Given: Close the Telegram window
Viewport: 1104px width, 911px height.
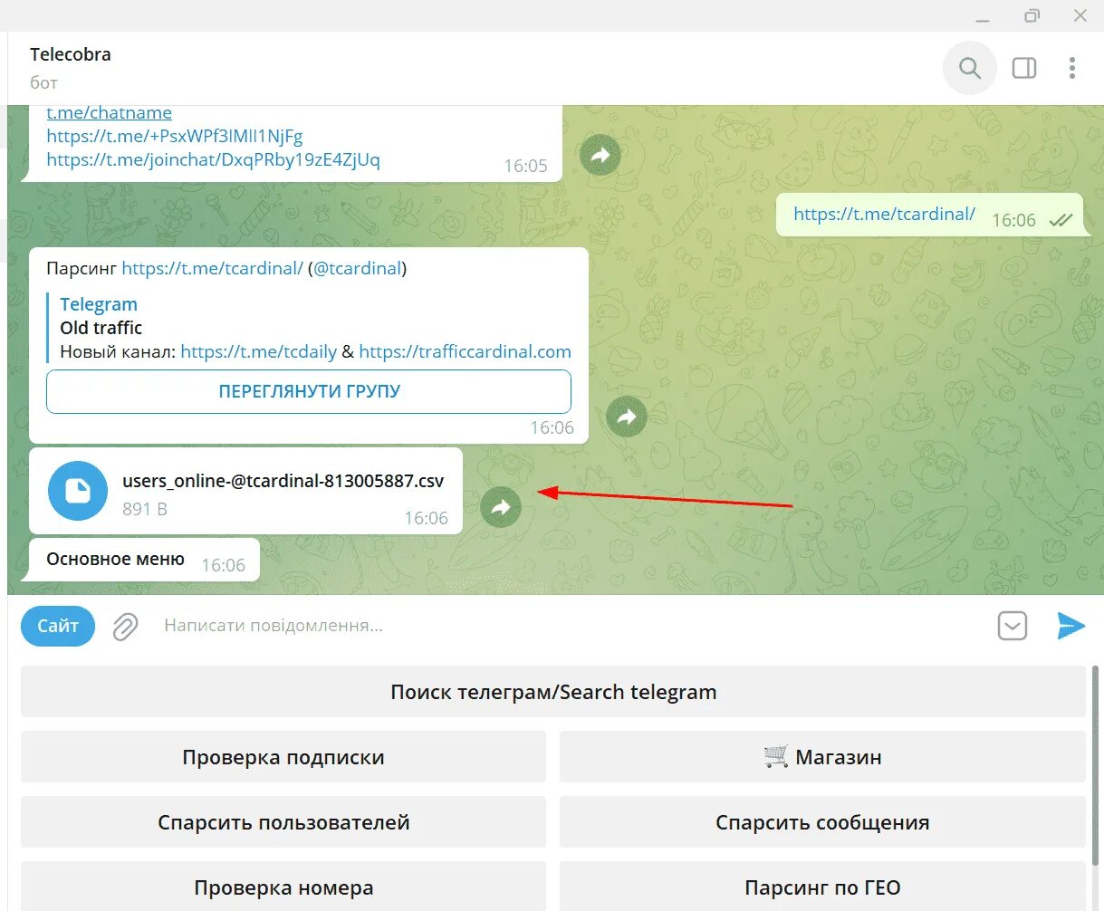Looking at the screenshot, I should click(x=1080, y=16).
